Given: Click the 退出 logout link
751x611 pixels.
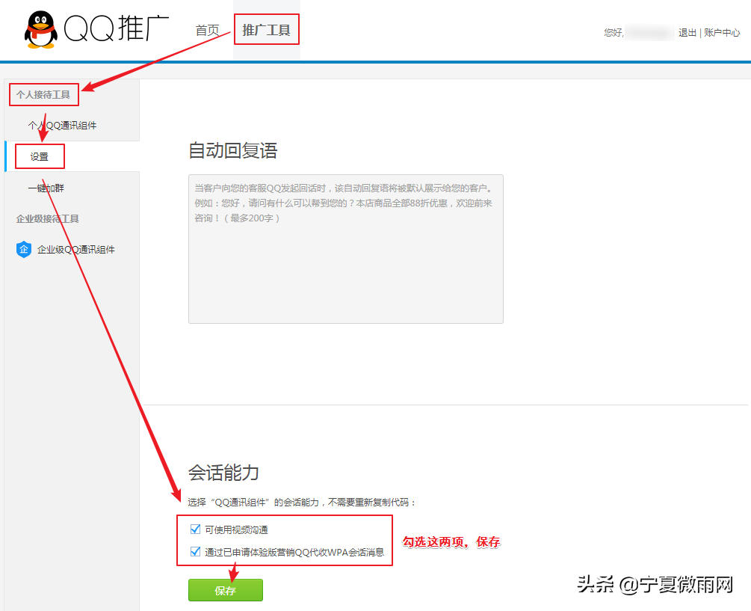Looking at the screenshot, I should 686,33.
